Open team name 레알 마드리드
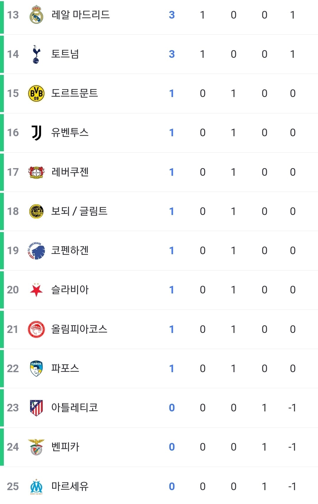This screenshot has width=318, height=504. 80,15
